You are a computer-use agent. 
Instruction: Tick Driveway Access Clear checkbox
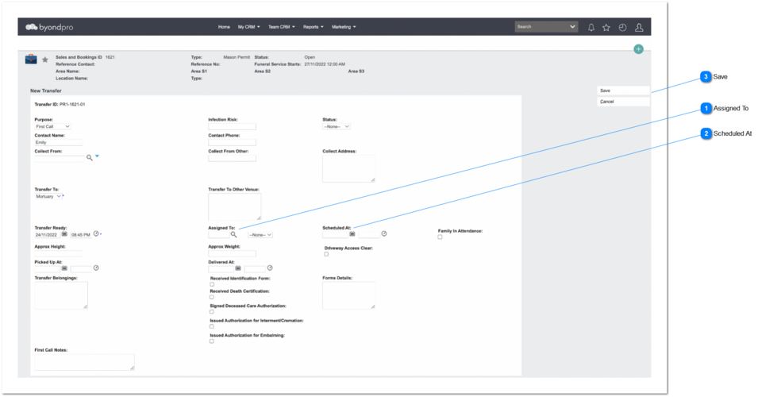[x=326, y=254]
